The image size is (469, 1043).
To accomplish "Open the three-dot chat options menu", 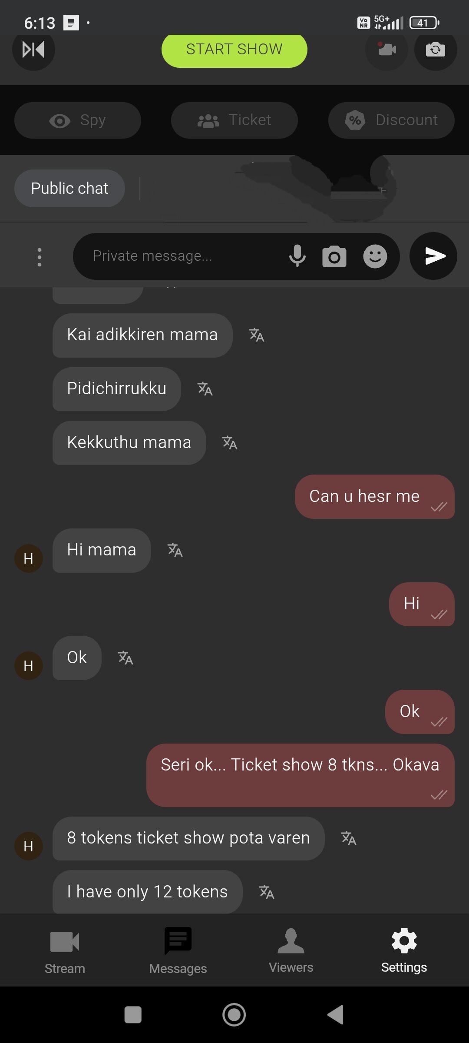I will (x=40, y=257).
